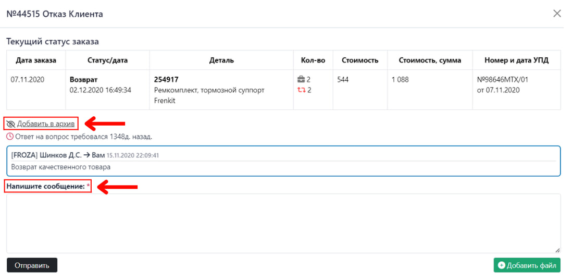
Task: Click part number 254917
Action: pos(166,80)
